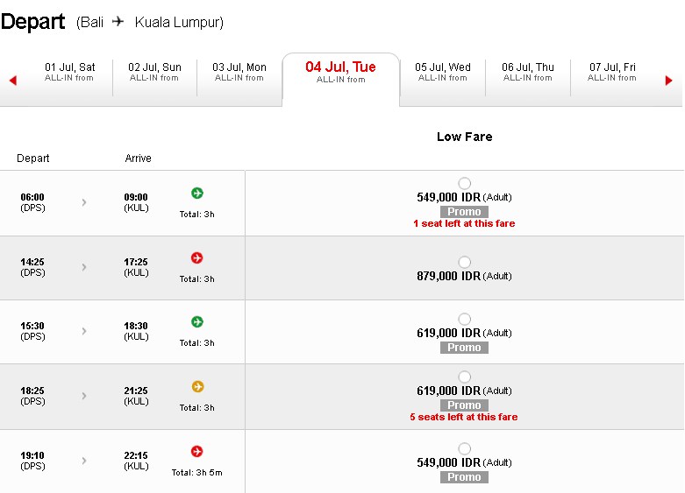This screenshot has width=685, height=493.
Task: Choose the 15:30 flight 619,000 IDR fare
Action: 464,319
